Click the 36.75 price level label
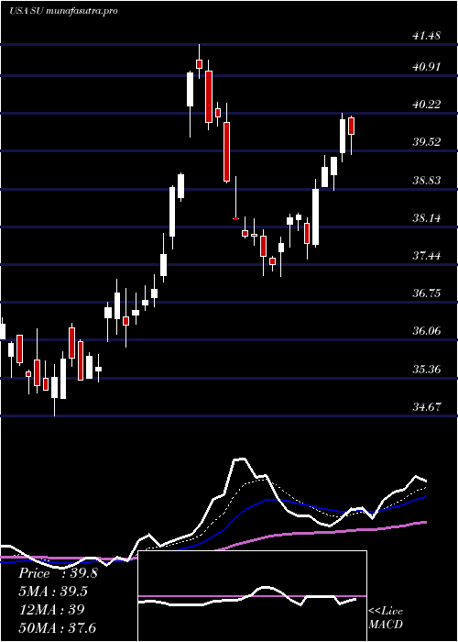The width and height of the screenshot is (458, 642). click(427, 293)
